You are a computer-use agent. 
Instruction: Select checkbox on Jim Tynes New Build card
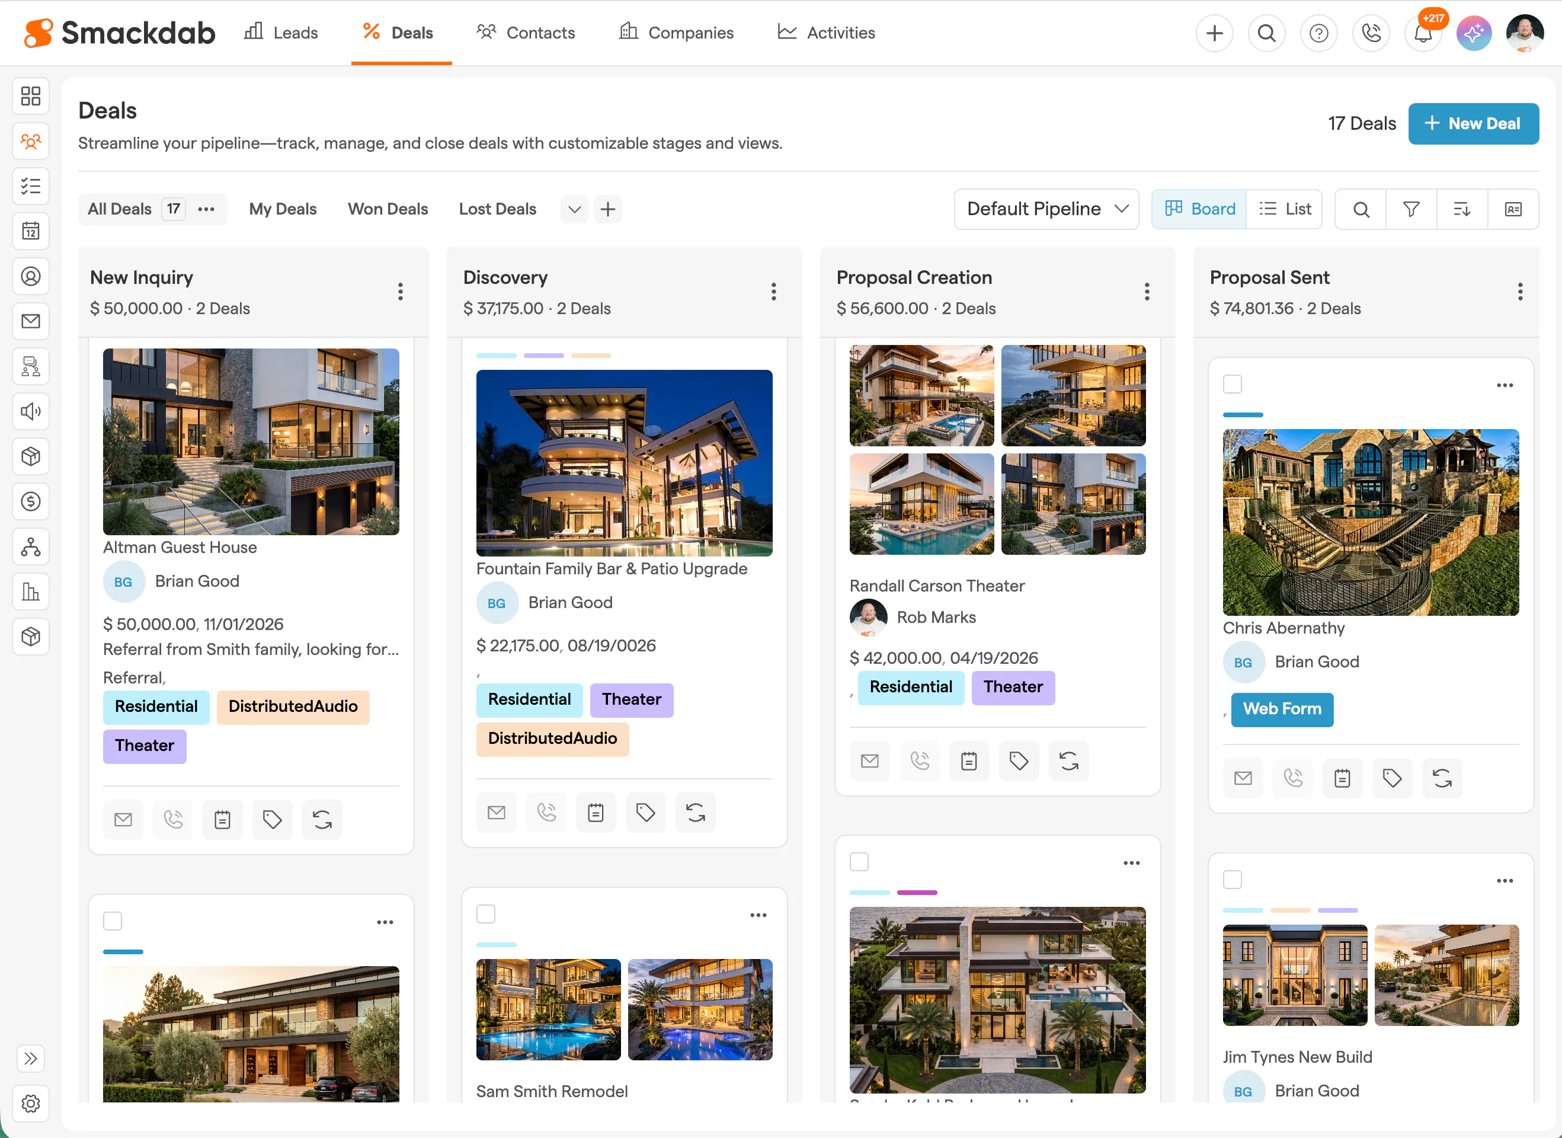(x=1232, y=880)
